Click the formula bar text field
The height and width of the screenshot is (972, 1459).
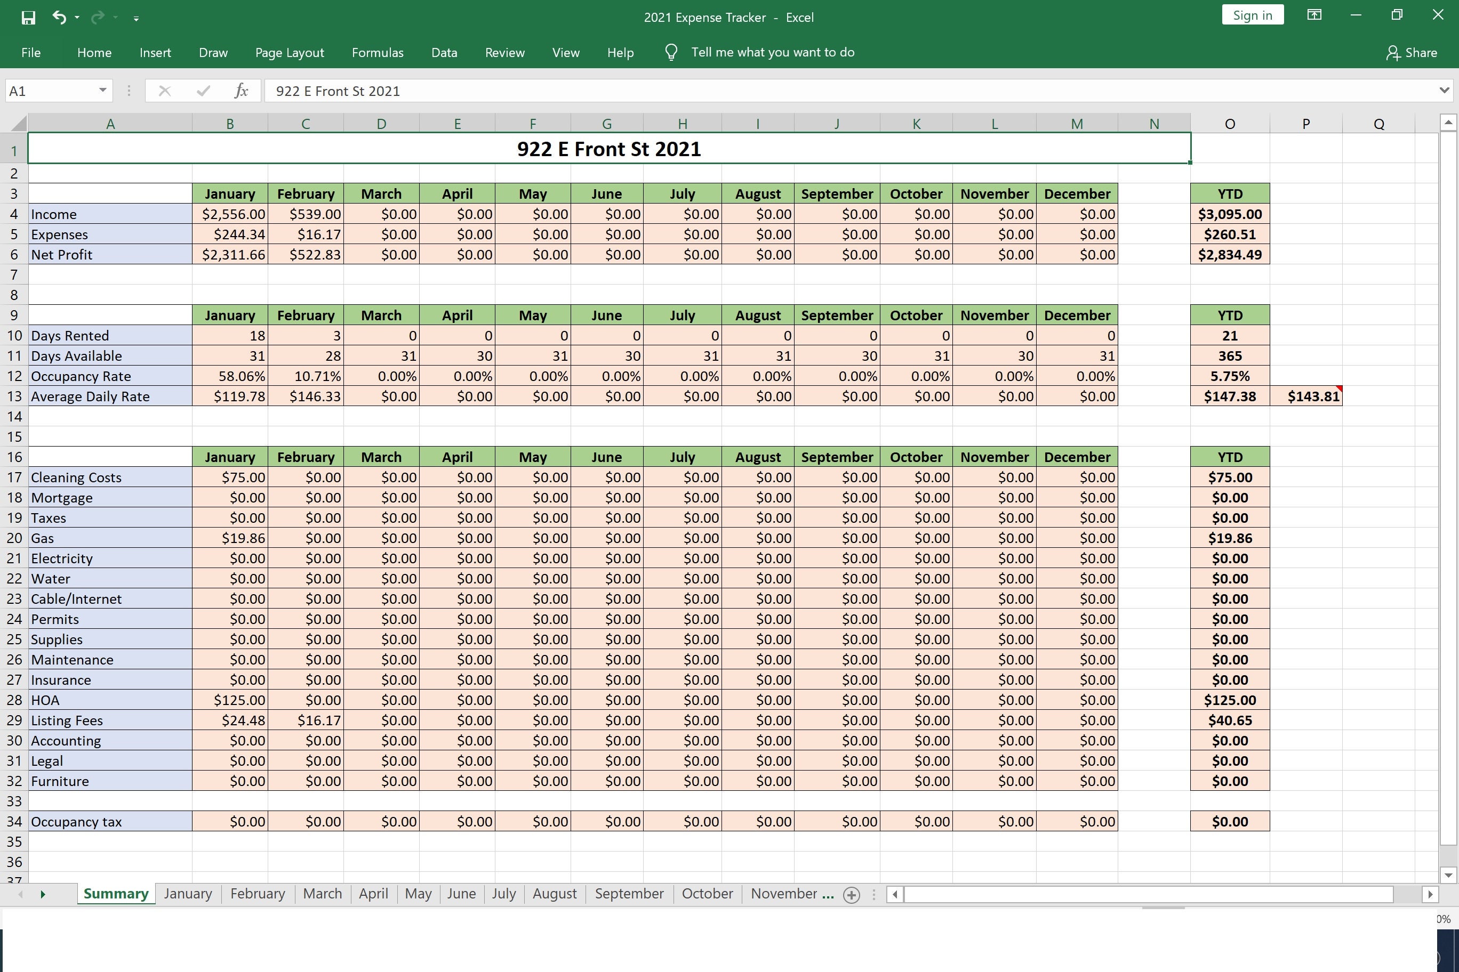pos(850,91)
